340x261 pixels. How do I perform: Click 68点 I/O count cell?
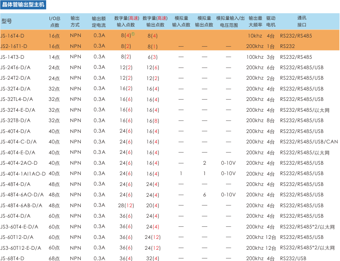[x=54, y=258]
